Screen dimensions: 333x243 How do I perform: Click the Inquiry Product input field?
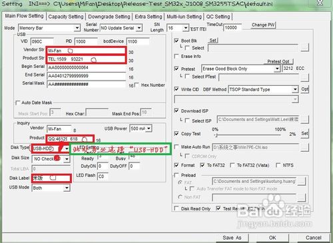[70, 139]
